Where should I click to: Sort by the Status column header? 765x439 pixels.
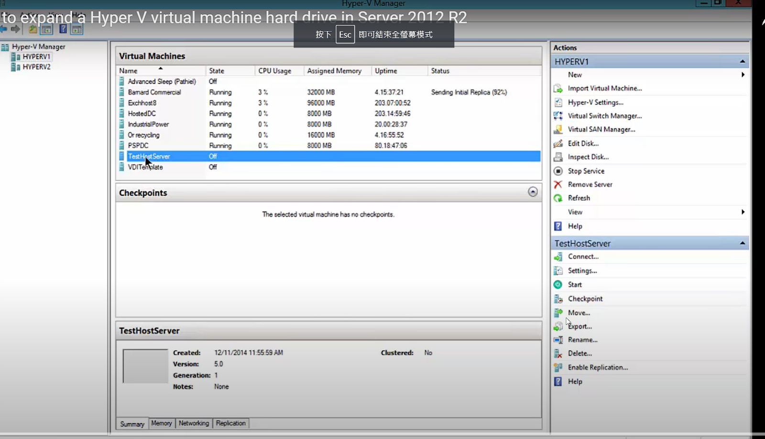(485, 71)
